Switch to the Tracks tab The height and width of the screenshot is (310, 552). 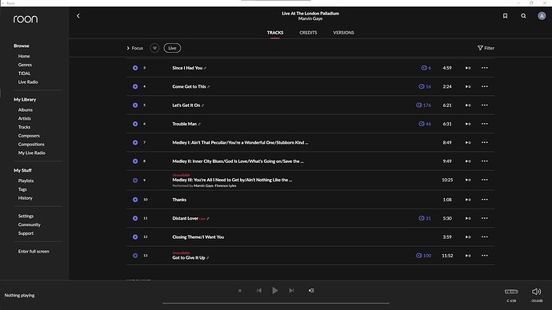[275, 33]
